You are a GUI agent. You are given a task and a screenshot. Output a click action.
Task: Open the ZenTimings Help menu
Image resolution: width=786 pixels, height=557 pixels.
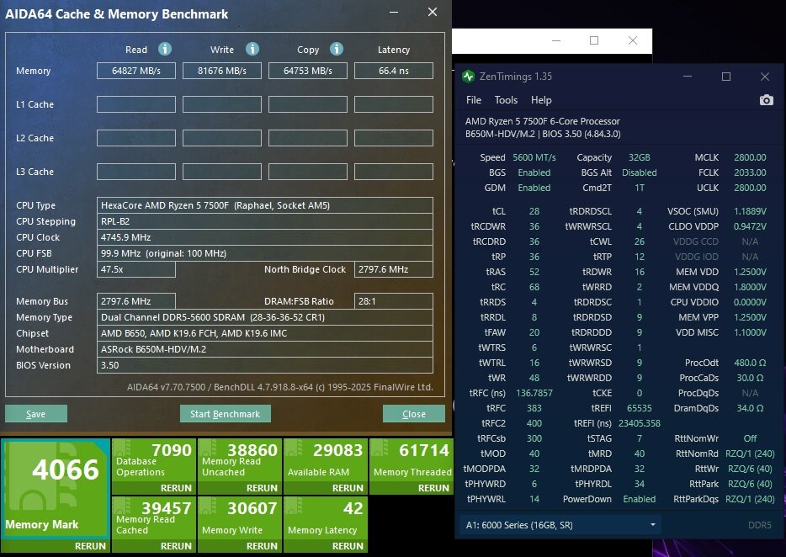[541, 100]
